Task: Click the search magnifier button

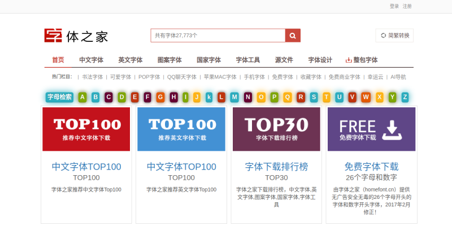Action: [293, 36]
